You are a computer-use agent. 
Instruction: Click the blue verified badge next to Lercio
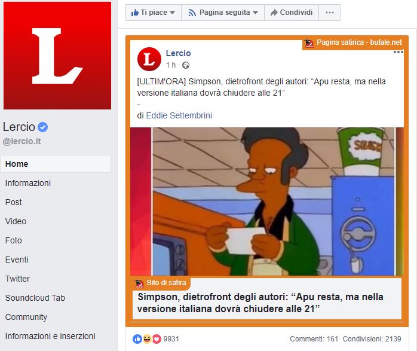coord(42,127)
